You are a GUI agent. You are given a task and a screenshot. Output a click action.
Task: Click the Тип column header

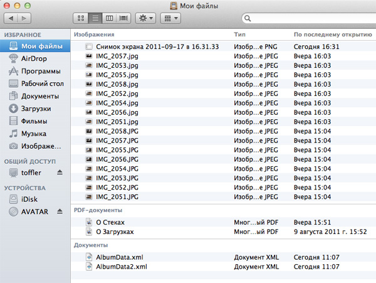click(239, 34)
